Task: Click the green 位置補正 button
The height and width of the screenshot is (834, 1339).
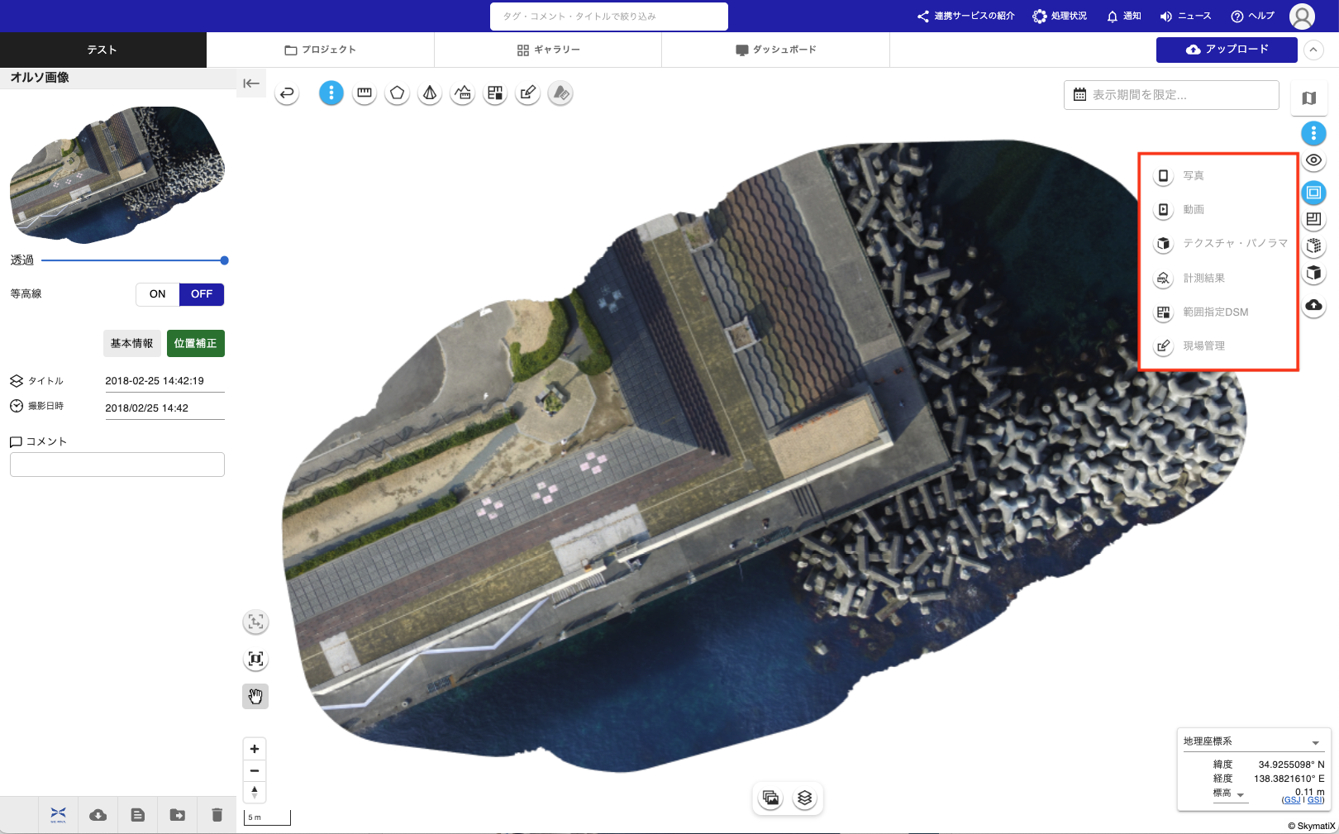Action: (195, 344)
